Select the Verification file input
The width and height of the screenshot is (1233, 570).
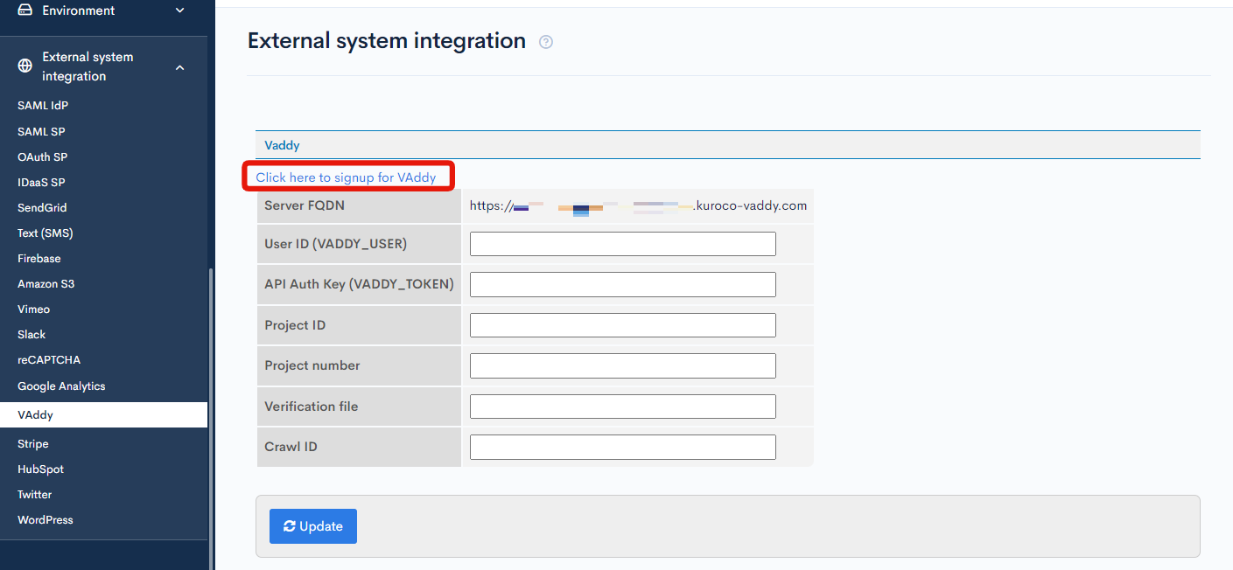[623, 407]
